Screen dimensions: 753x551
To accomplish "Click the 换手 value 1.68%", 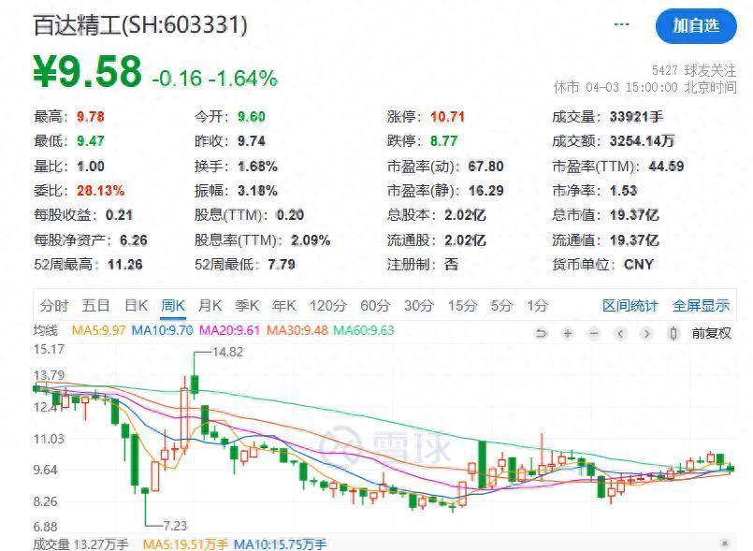I will pyautogui.click(x=257, y=167).
